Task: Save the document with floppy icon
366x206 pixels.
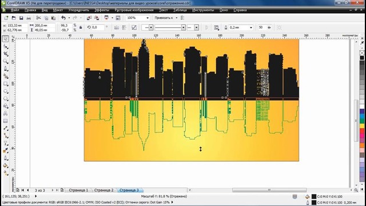Action: click(21, 18)
